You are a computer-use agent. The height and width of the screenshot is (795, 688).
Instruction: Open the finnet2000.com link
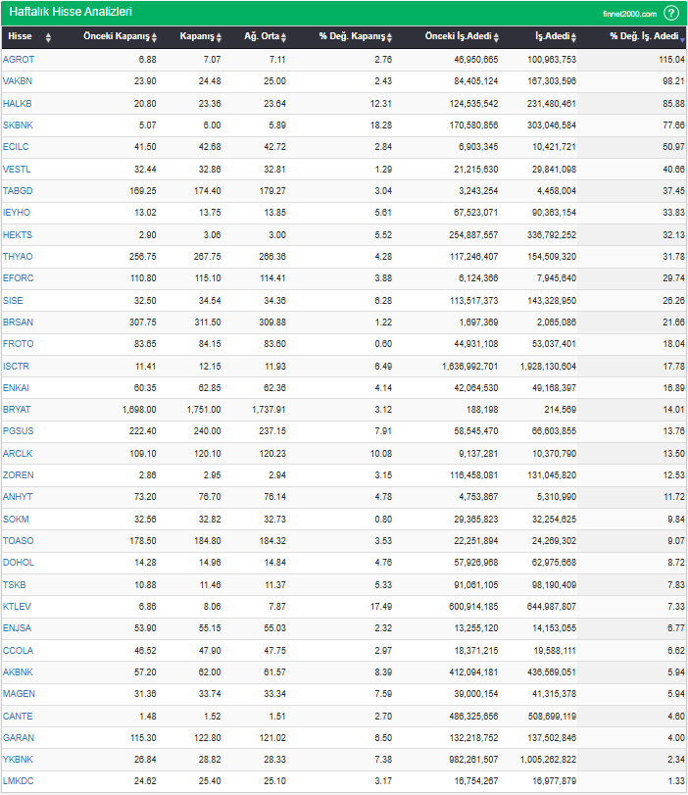tap(629, 14)
